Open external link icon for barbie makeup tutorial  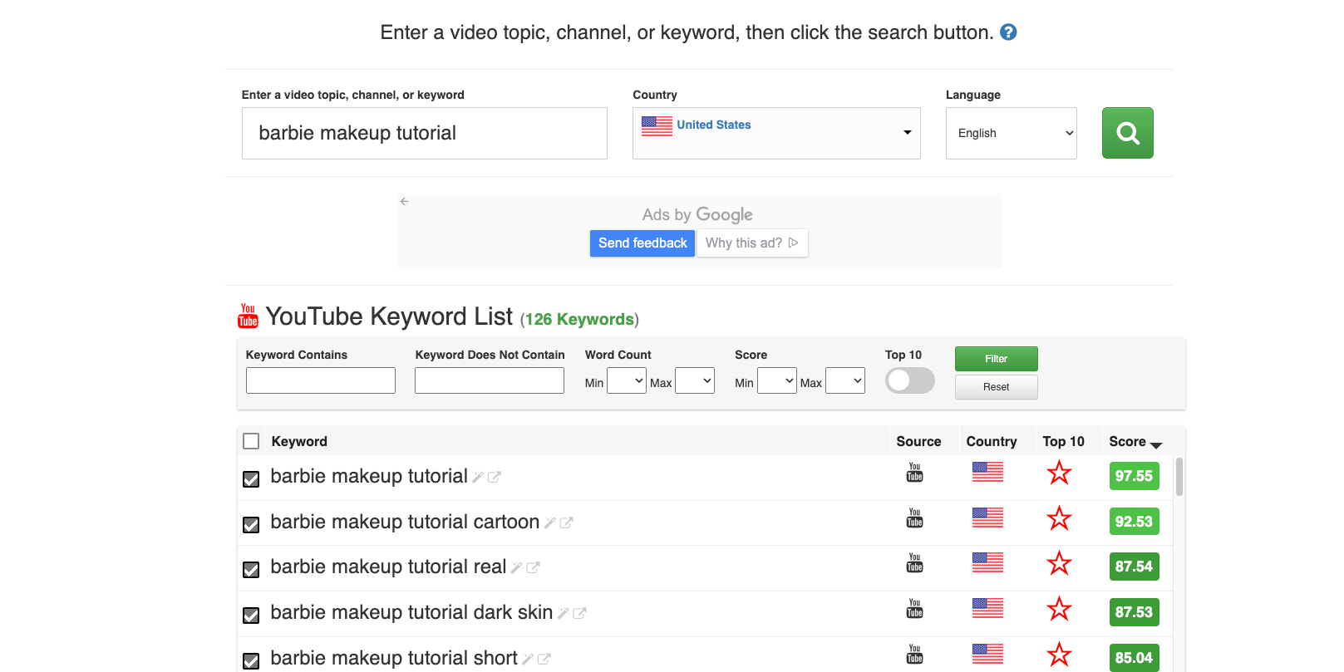point(495,477)
